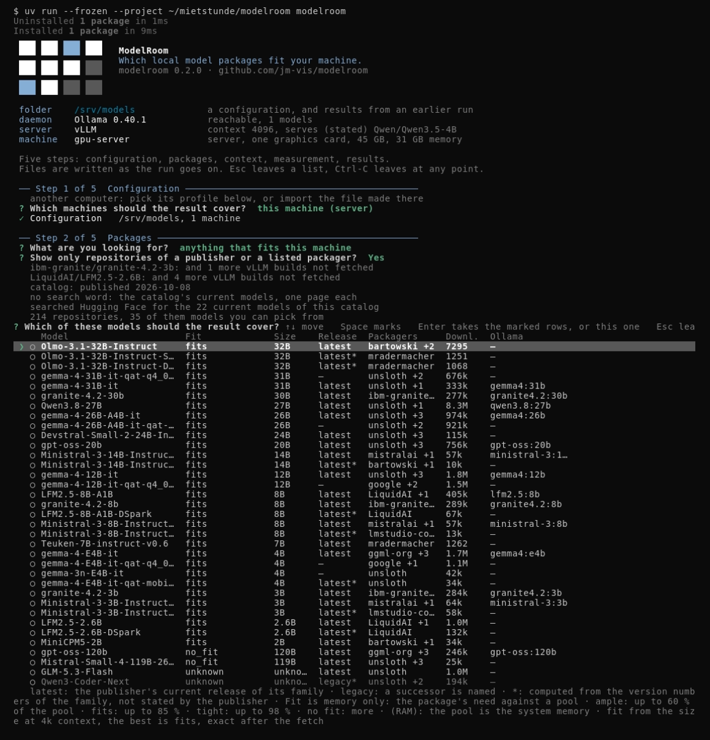This screenshot has width=710, height=740.
Task: Click the 'catalog: published 2026-10-08' line
Action: 110,287
